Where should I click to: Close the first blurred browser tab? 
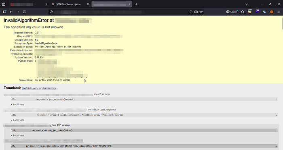click(46, 4)
